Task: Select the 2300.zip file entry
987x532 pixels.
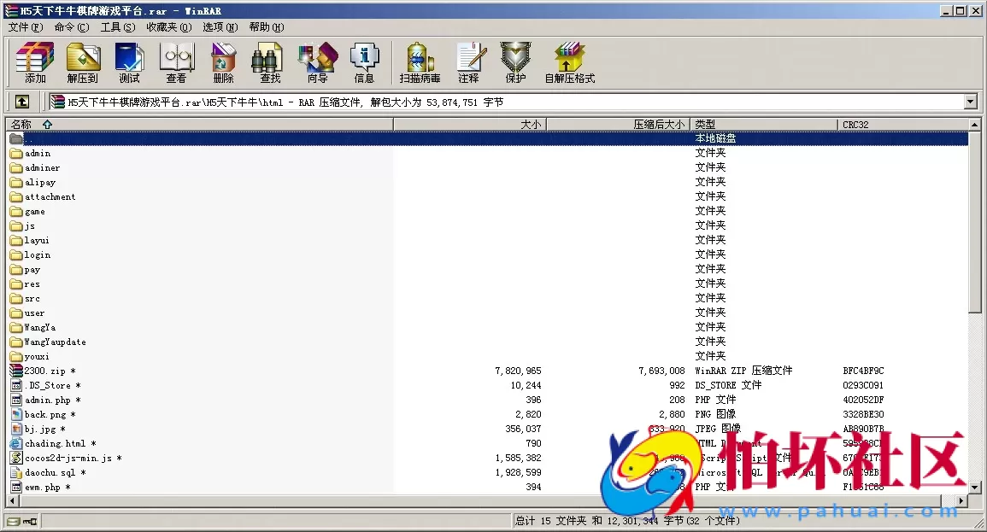Action: (44, 371)
